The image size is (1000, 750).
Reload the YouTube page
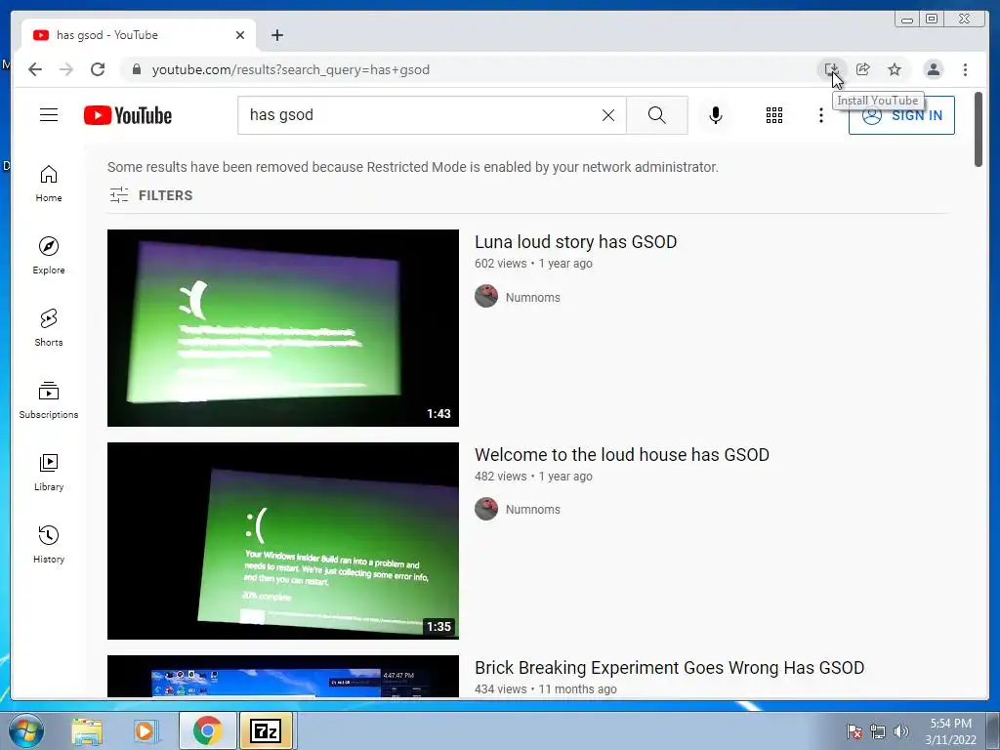pos(98,69)
